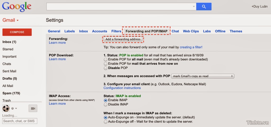The image size is (271, 127).
Task: Click the Google logo
Action: 17,7
